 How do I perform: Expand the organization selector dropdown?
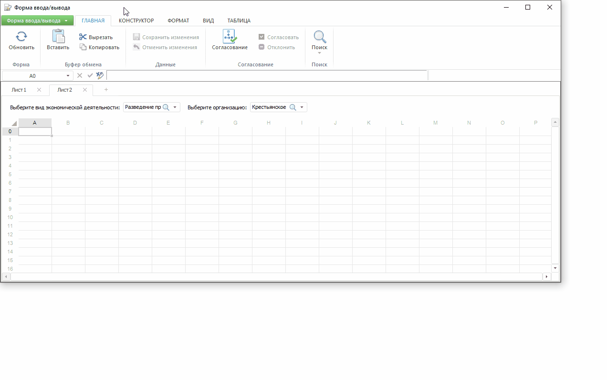(302, 107)
